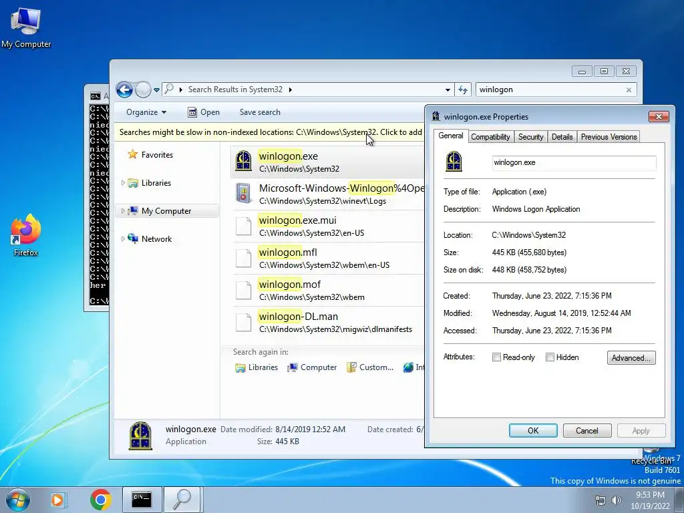Select the winlogon.exe.mui file icon

point(243,226)
